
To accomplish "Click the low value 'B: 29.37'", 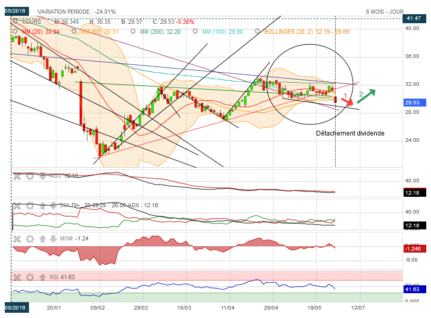I will point(132,22).
